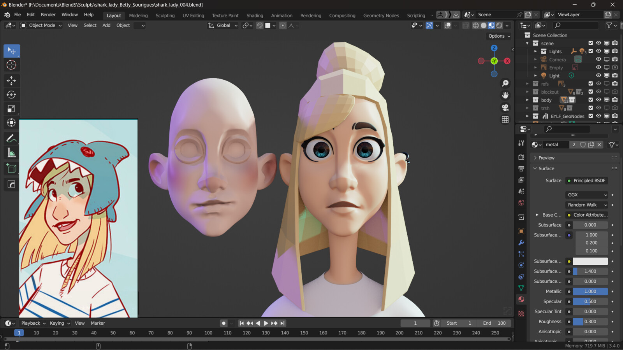The height and width of the screenshot is (350, 623).
Task: Uncheck the scene collection checkbox
Action: (x=591, y=43)
